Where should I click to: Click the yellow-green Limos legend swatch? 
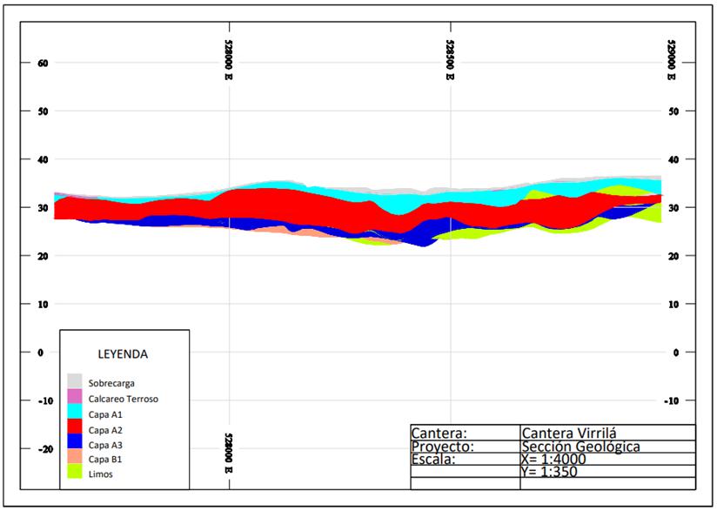pos(75,473)
